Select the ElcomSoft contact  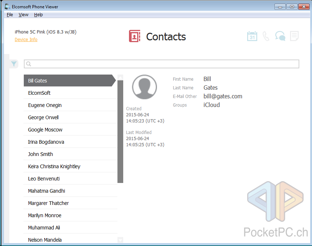71,93
